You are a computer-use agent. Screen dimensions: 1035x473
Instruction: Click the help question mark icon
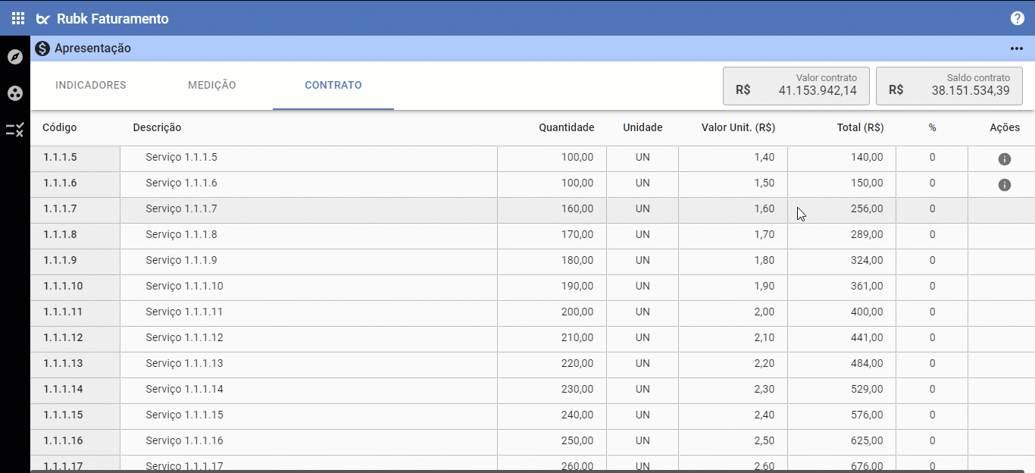[1017, 18]
